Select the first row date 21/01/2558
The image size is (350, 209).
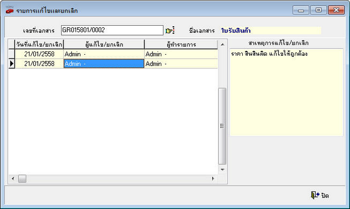click(x=39, y=54)
